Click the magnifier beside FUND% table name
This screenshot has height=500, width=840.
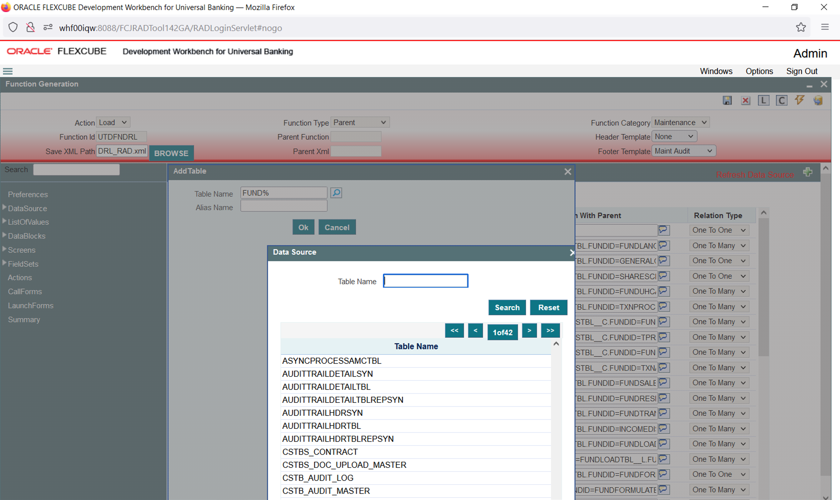point(336,193)
